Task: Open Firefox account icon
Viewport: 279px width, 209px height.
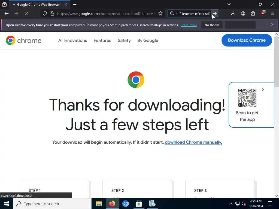Action: click(243, 14)
